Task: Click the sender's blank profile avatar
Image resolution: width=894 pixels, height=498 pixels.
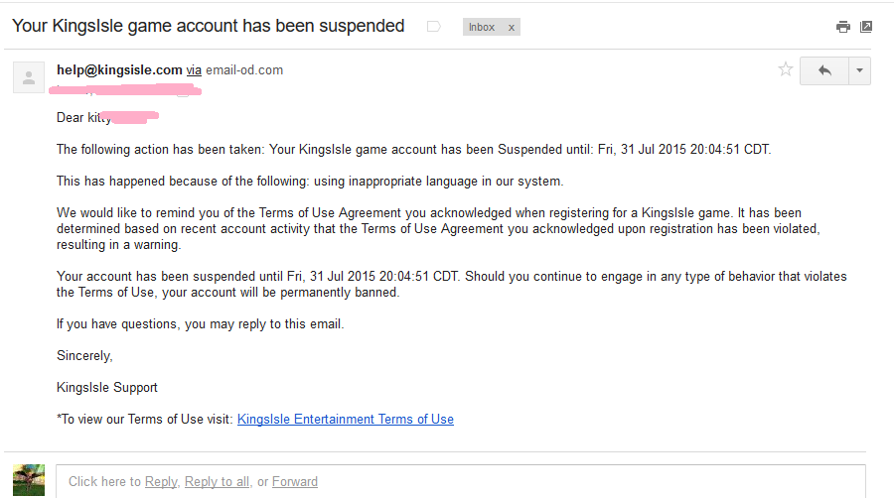Action: click(29, 77)
